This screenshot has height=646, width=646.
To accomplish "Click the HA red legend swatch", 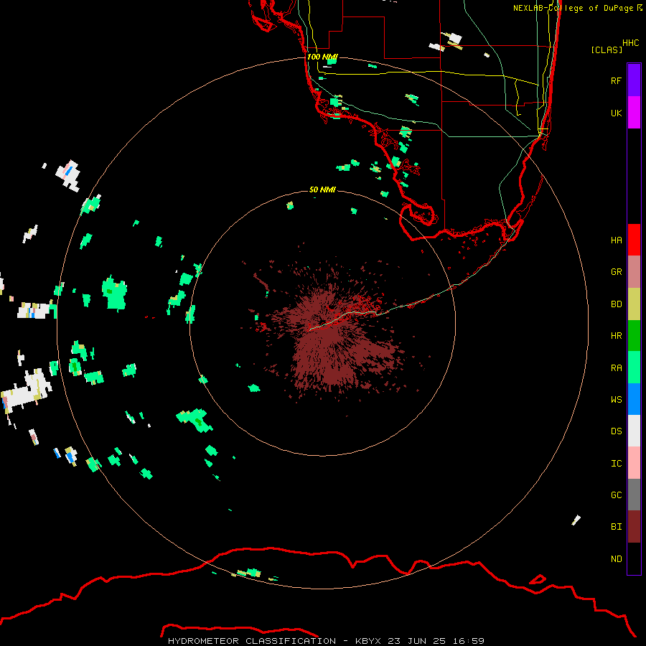I will (x=634, y=240).
